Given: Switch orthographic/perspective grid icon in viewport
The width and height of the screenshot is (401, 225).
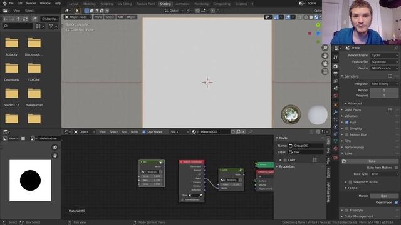Looking at the screenshot, I should [325, 71].
